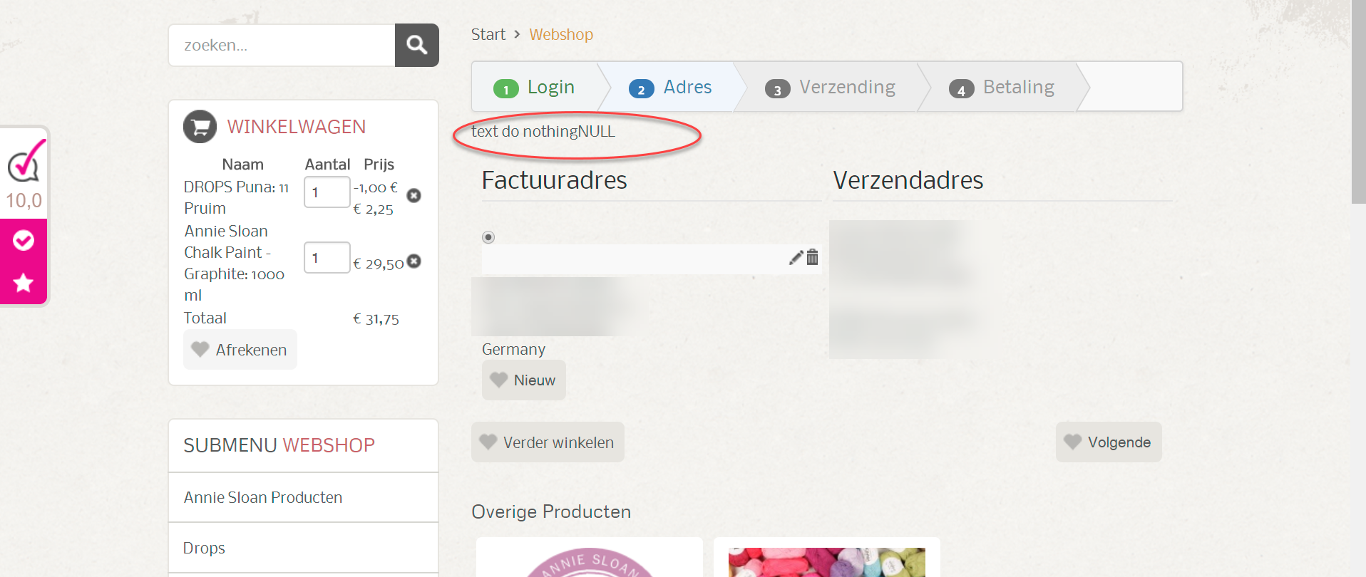Click the WINKELWAGEN cart heading
This screenshot has height=577, width=1366.
[297, 127]
